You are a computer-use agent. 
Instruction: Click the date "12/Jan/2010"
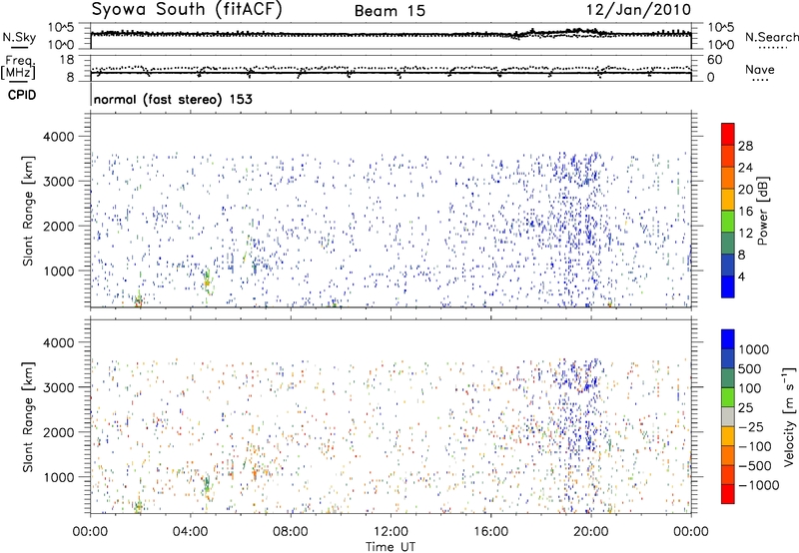[x=638, y=10]
